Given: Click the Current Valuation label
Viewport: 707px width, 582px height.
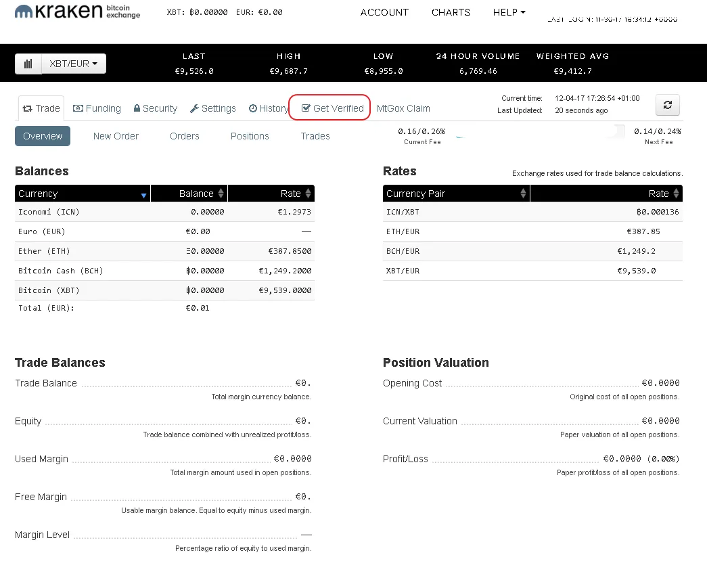Looking at the screenshot, I should tap(419, 421).
